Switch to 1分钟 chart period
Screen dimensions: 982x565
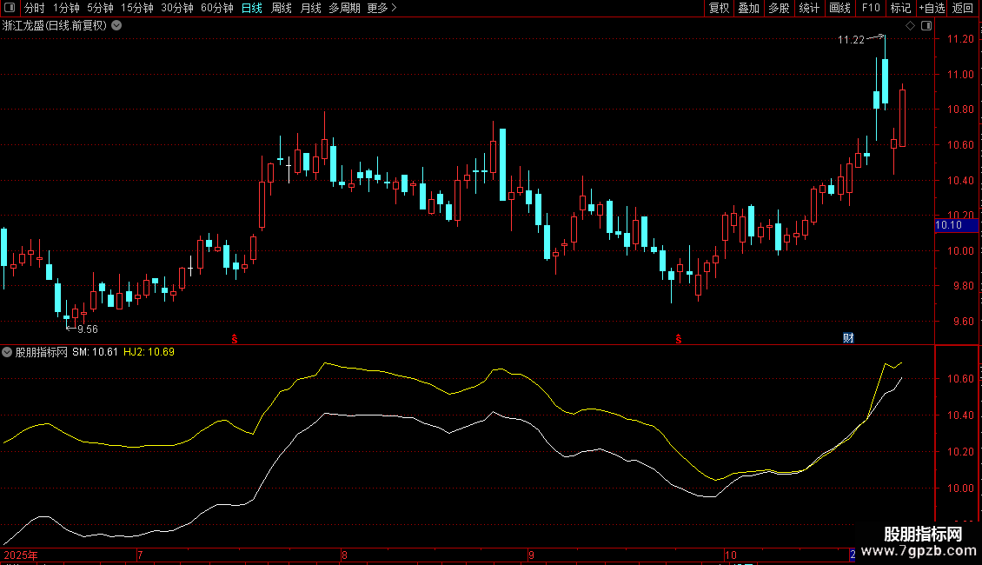(66, 8)
